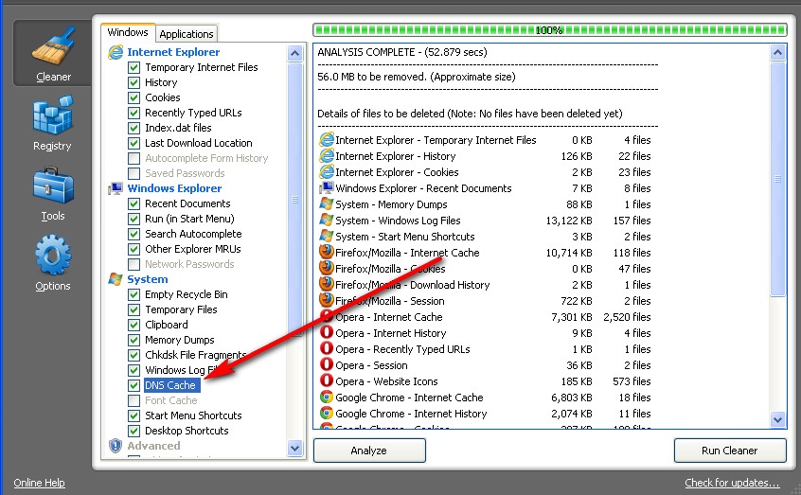Click the Internet Explorer group heading text
Image resolution: width=801 pixels, height=495 pixels.
pos(173,52)
